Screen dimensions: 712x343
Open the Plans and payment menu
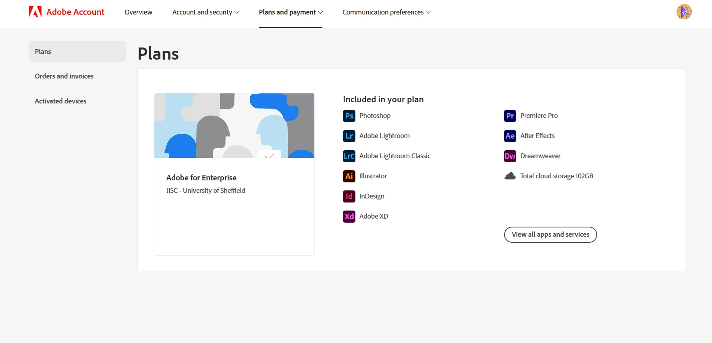coord(291,12)
